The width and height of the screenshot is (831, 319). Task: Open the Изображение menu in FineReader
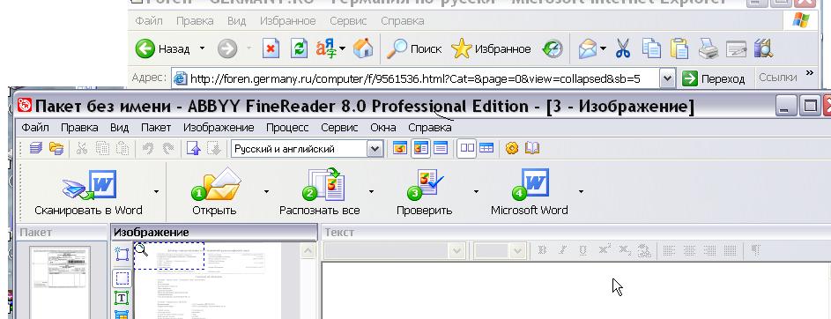point(219,127)
